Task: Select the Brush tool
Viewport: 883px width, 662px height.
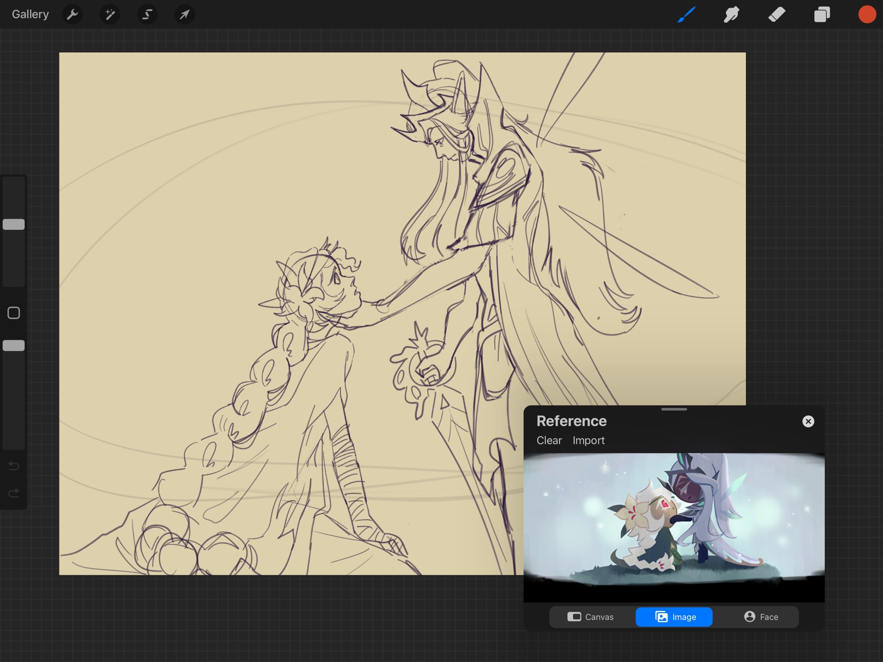Action: (687, 14)
